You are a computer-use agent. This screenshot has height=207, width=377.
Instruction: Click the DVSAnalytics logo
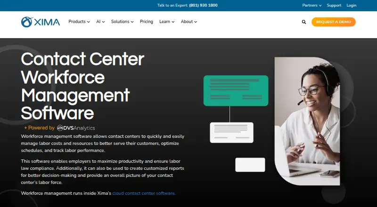pyautogui.click(x=76, y=128)
